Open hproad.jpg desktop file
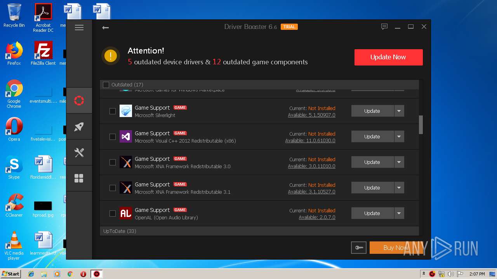 43,209
